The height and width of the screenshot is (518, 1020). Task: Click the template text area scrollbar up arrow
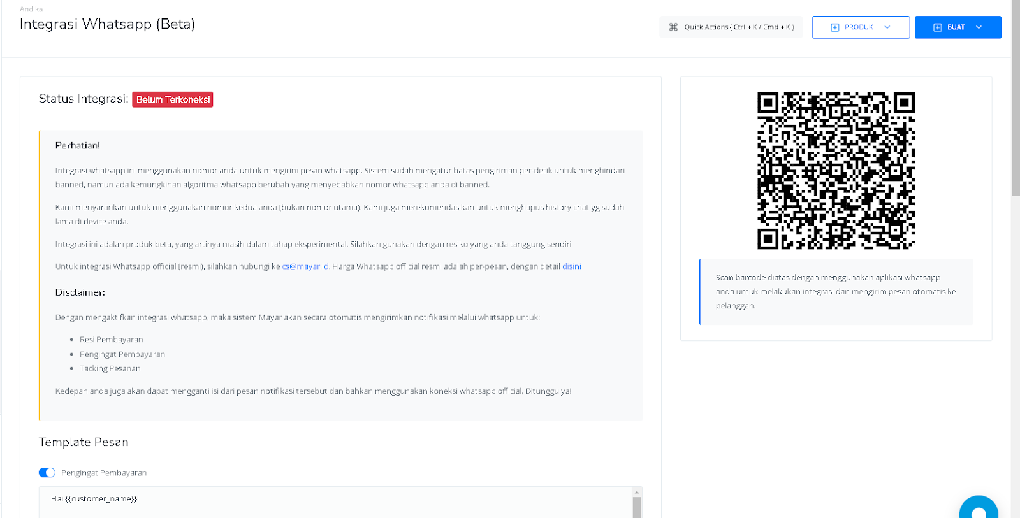pyautogui.click(x=636, y=492)
